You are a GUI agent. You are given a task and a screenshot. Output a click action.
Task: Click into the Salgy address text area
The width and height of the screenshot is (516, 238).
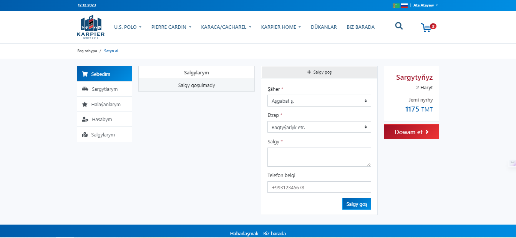coord(319,157)
